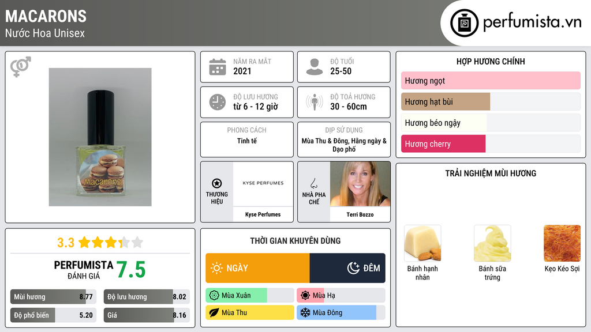The height and width of the screenshot is (332, 591).
Task: Click the Hương cherry accord bar
Action: (491, 144)
